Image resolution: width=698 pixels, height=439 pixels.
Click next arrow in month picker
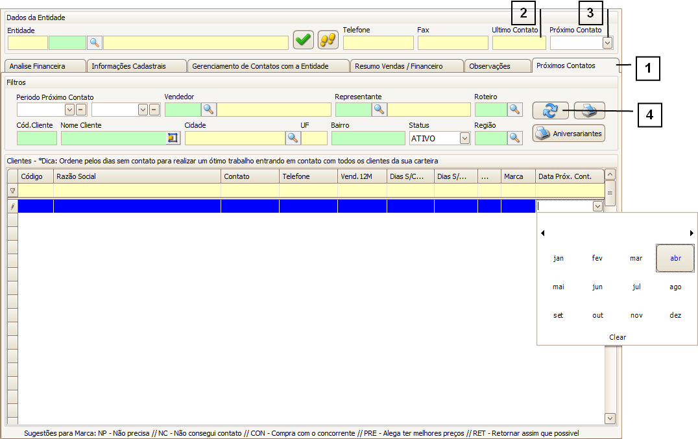(692, 233)
